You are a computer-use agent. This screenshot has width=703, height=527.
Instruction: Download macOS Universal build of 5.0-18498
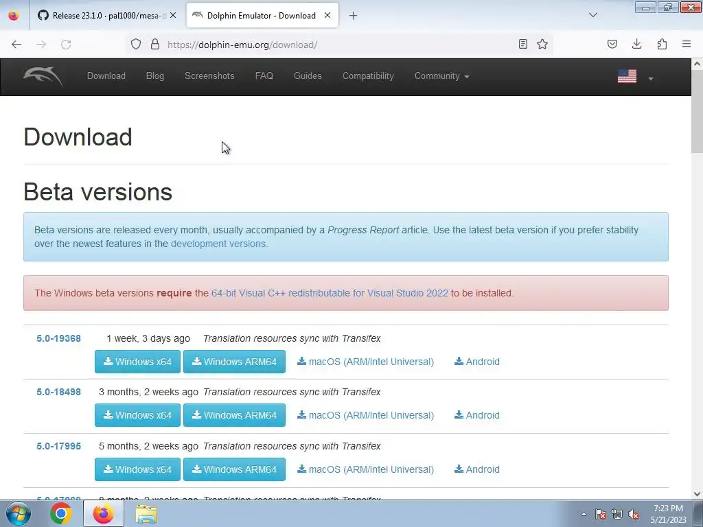365,415
